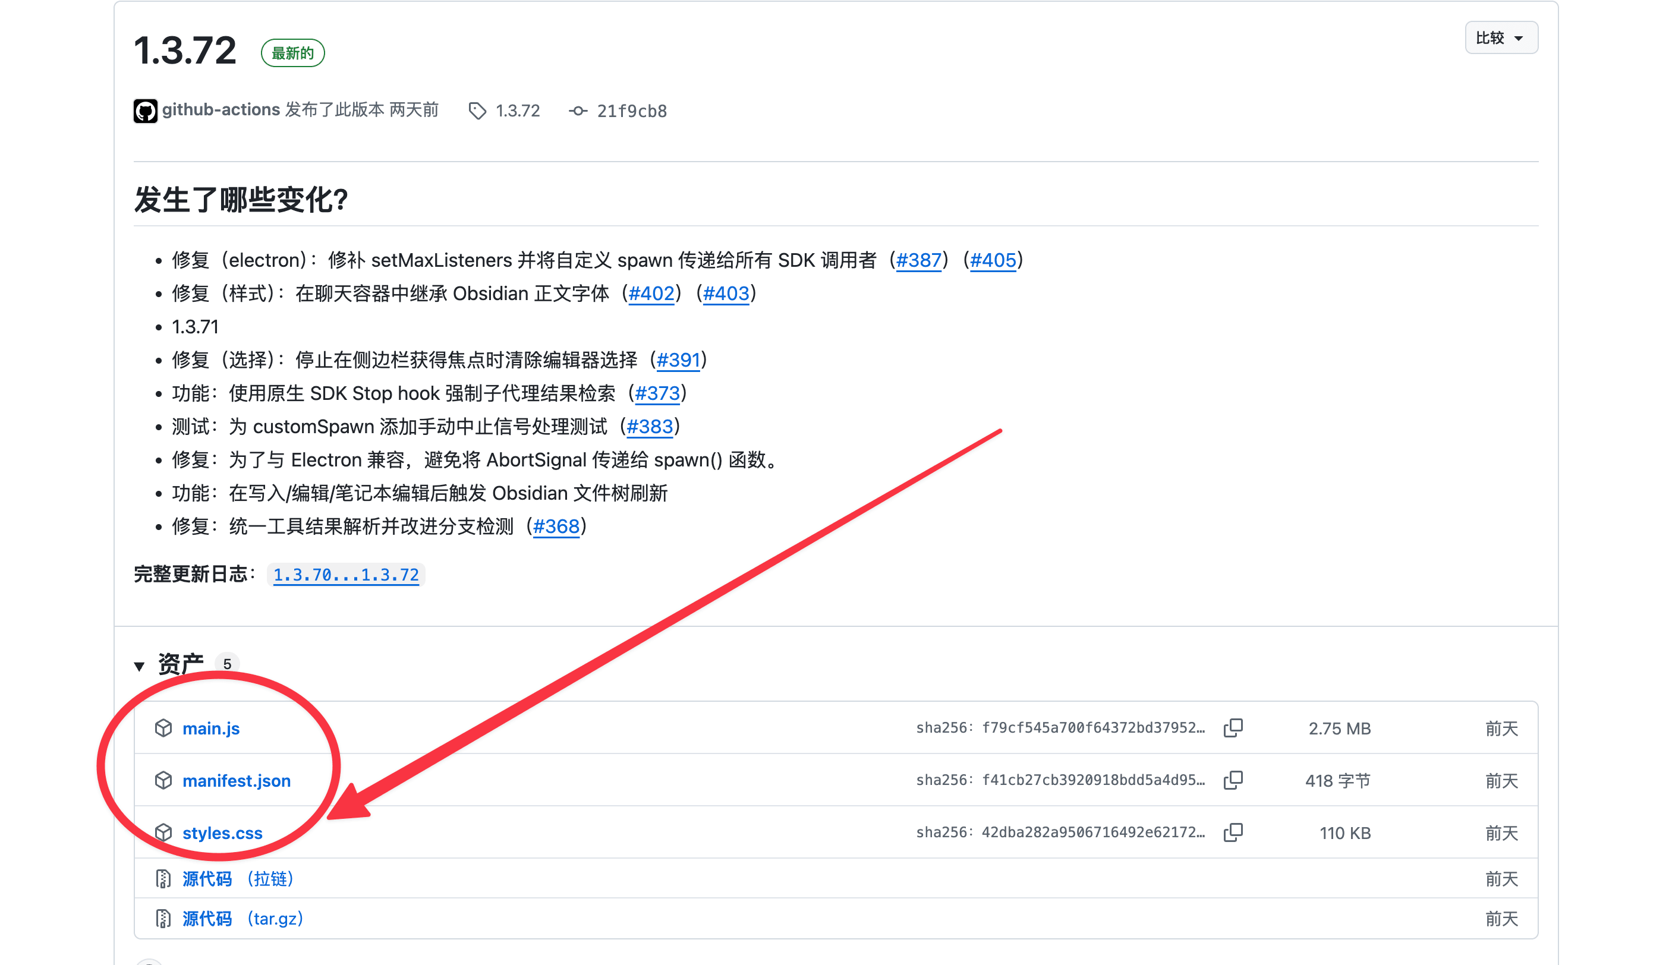Click the zip file icon for source code
Viewport: 1669px width, 965px height.
point(163,879)
